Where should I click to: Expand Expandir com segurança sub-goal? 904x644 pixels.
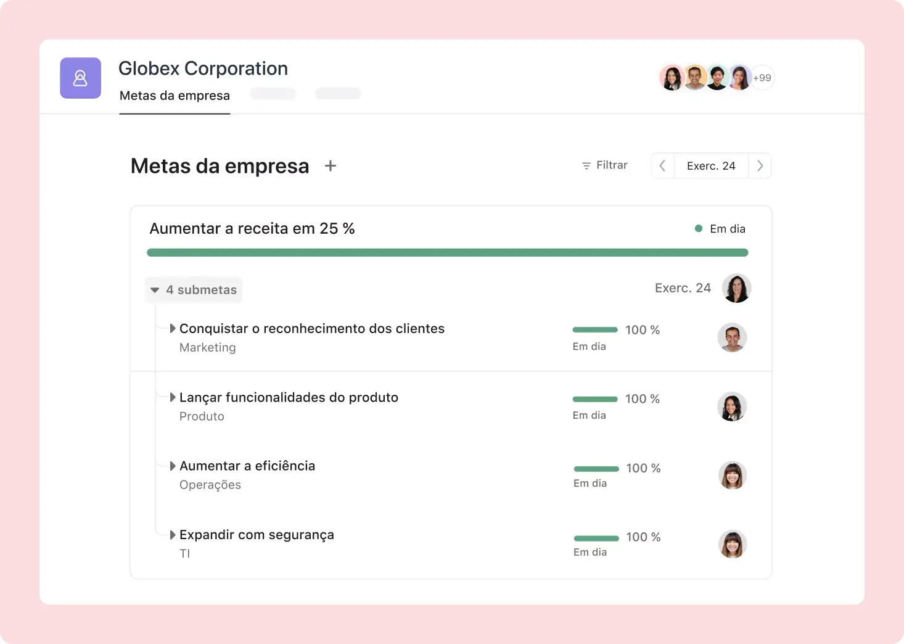(x=173, y=535)
